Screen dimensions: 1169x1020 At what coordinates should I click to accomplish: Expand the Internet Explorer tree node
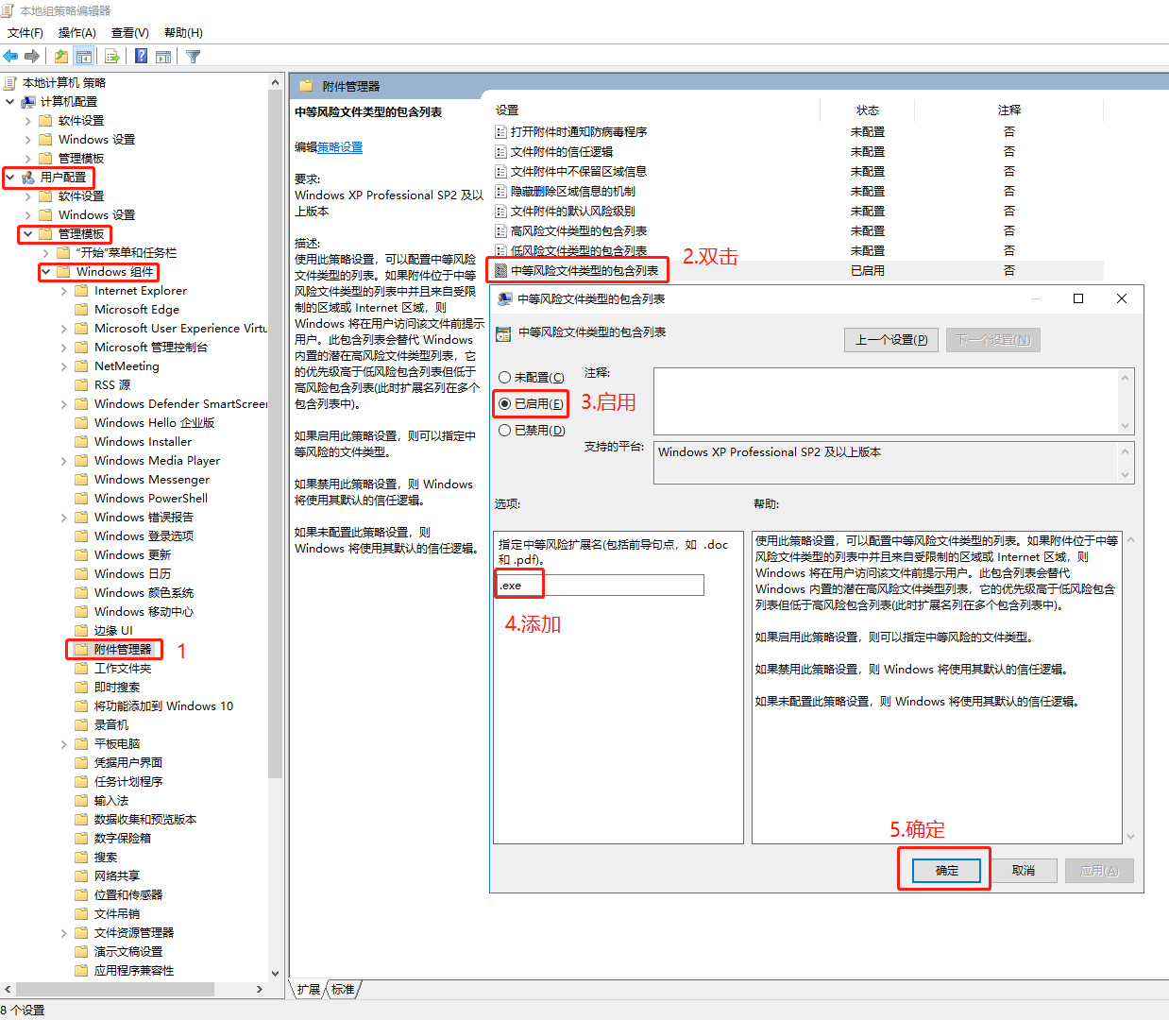63,290
